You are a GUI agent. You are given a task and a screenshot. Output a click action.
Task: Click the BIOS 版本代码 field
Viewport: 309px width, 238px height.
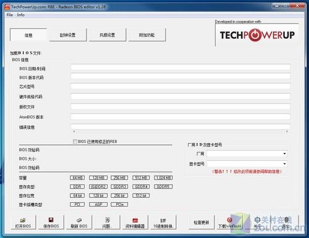[x=180, y=76]
